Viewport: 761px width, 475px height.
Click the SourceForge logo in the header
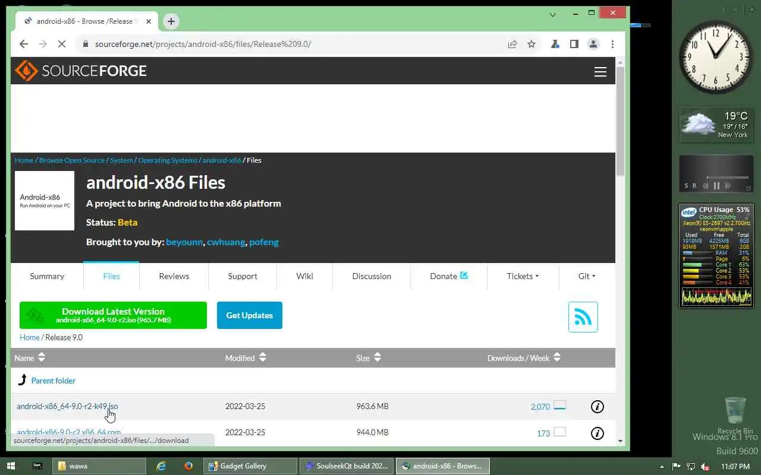pos(81,71)
